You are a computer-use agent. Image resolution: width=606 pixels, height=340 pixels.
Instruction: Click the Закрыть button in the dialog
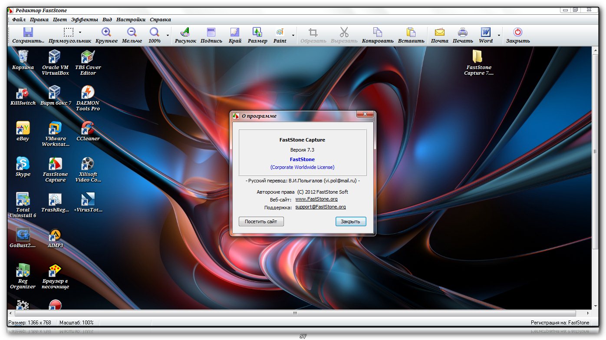(x=350, y=221)
